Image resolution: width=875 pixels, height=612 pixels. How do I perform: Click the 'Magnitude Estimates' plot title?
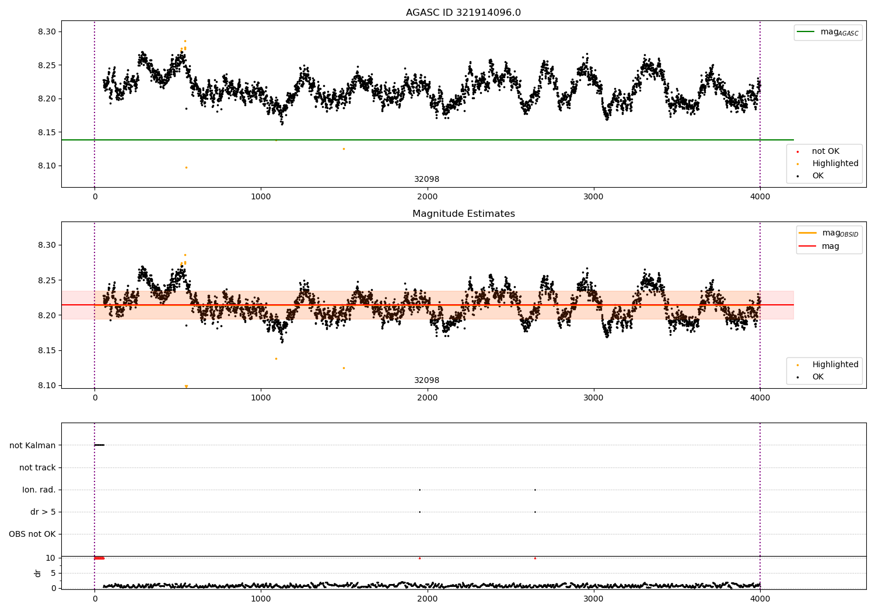point(463,214)
